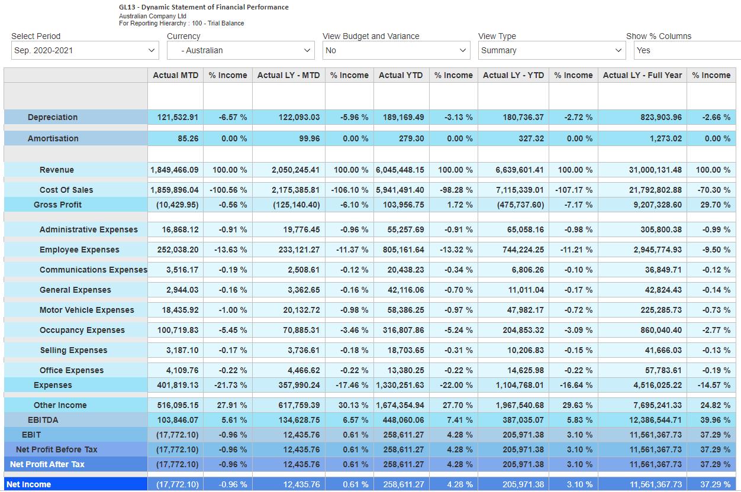Image resolution: width=741 pixels, height=492 pixels.
Task: Click the Actual LY - MTD column header
Action: pyautogui.click(x=288, y=75)
